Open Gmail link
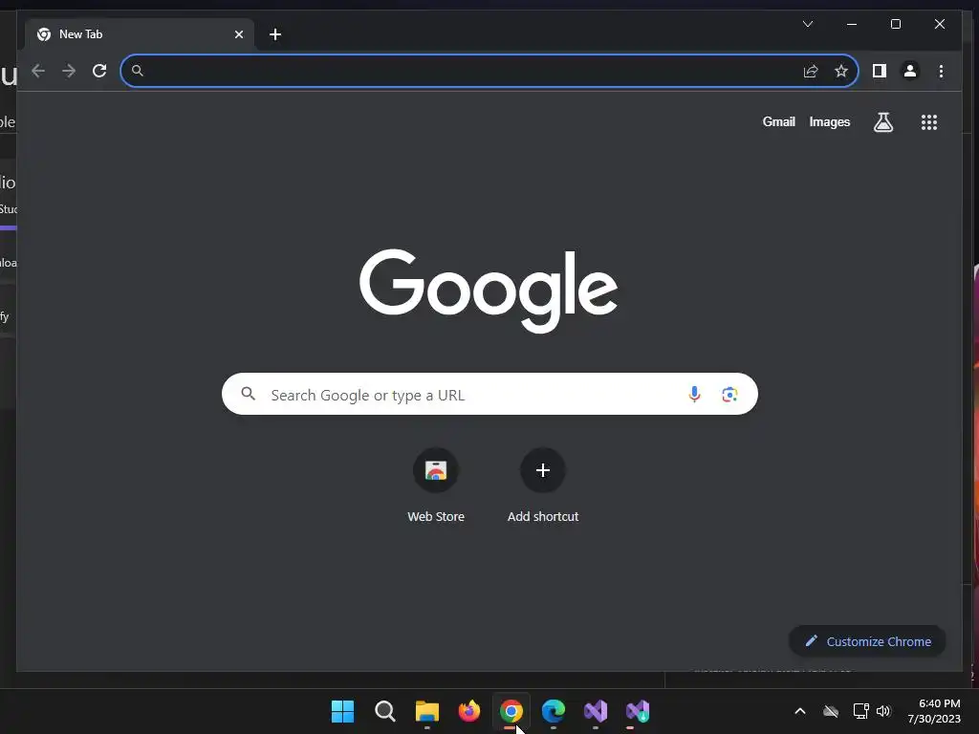The image size is (979, 734). pyautogui.click(x=778, y=121)
